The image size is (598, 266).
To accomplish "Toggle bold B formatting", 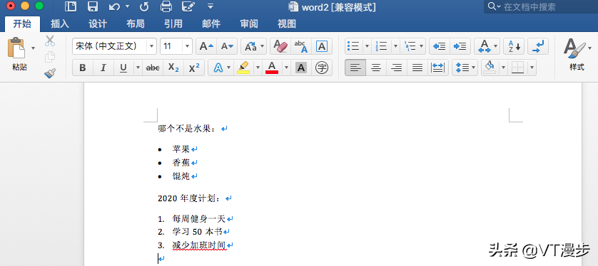I will 82,68.
